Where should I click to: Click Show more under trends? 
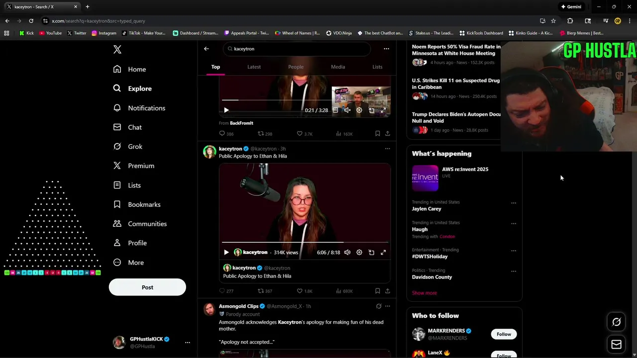click(x=425, y=293)
